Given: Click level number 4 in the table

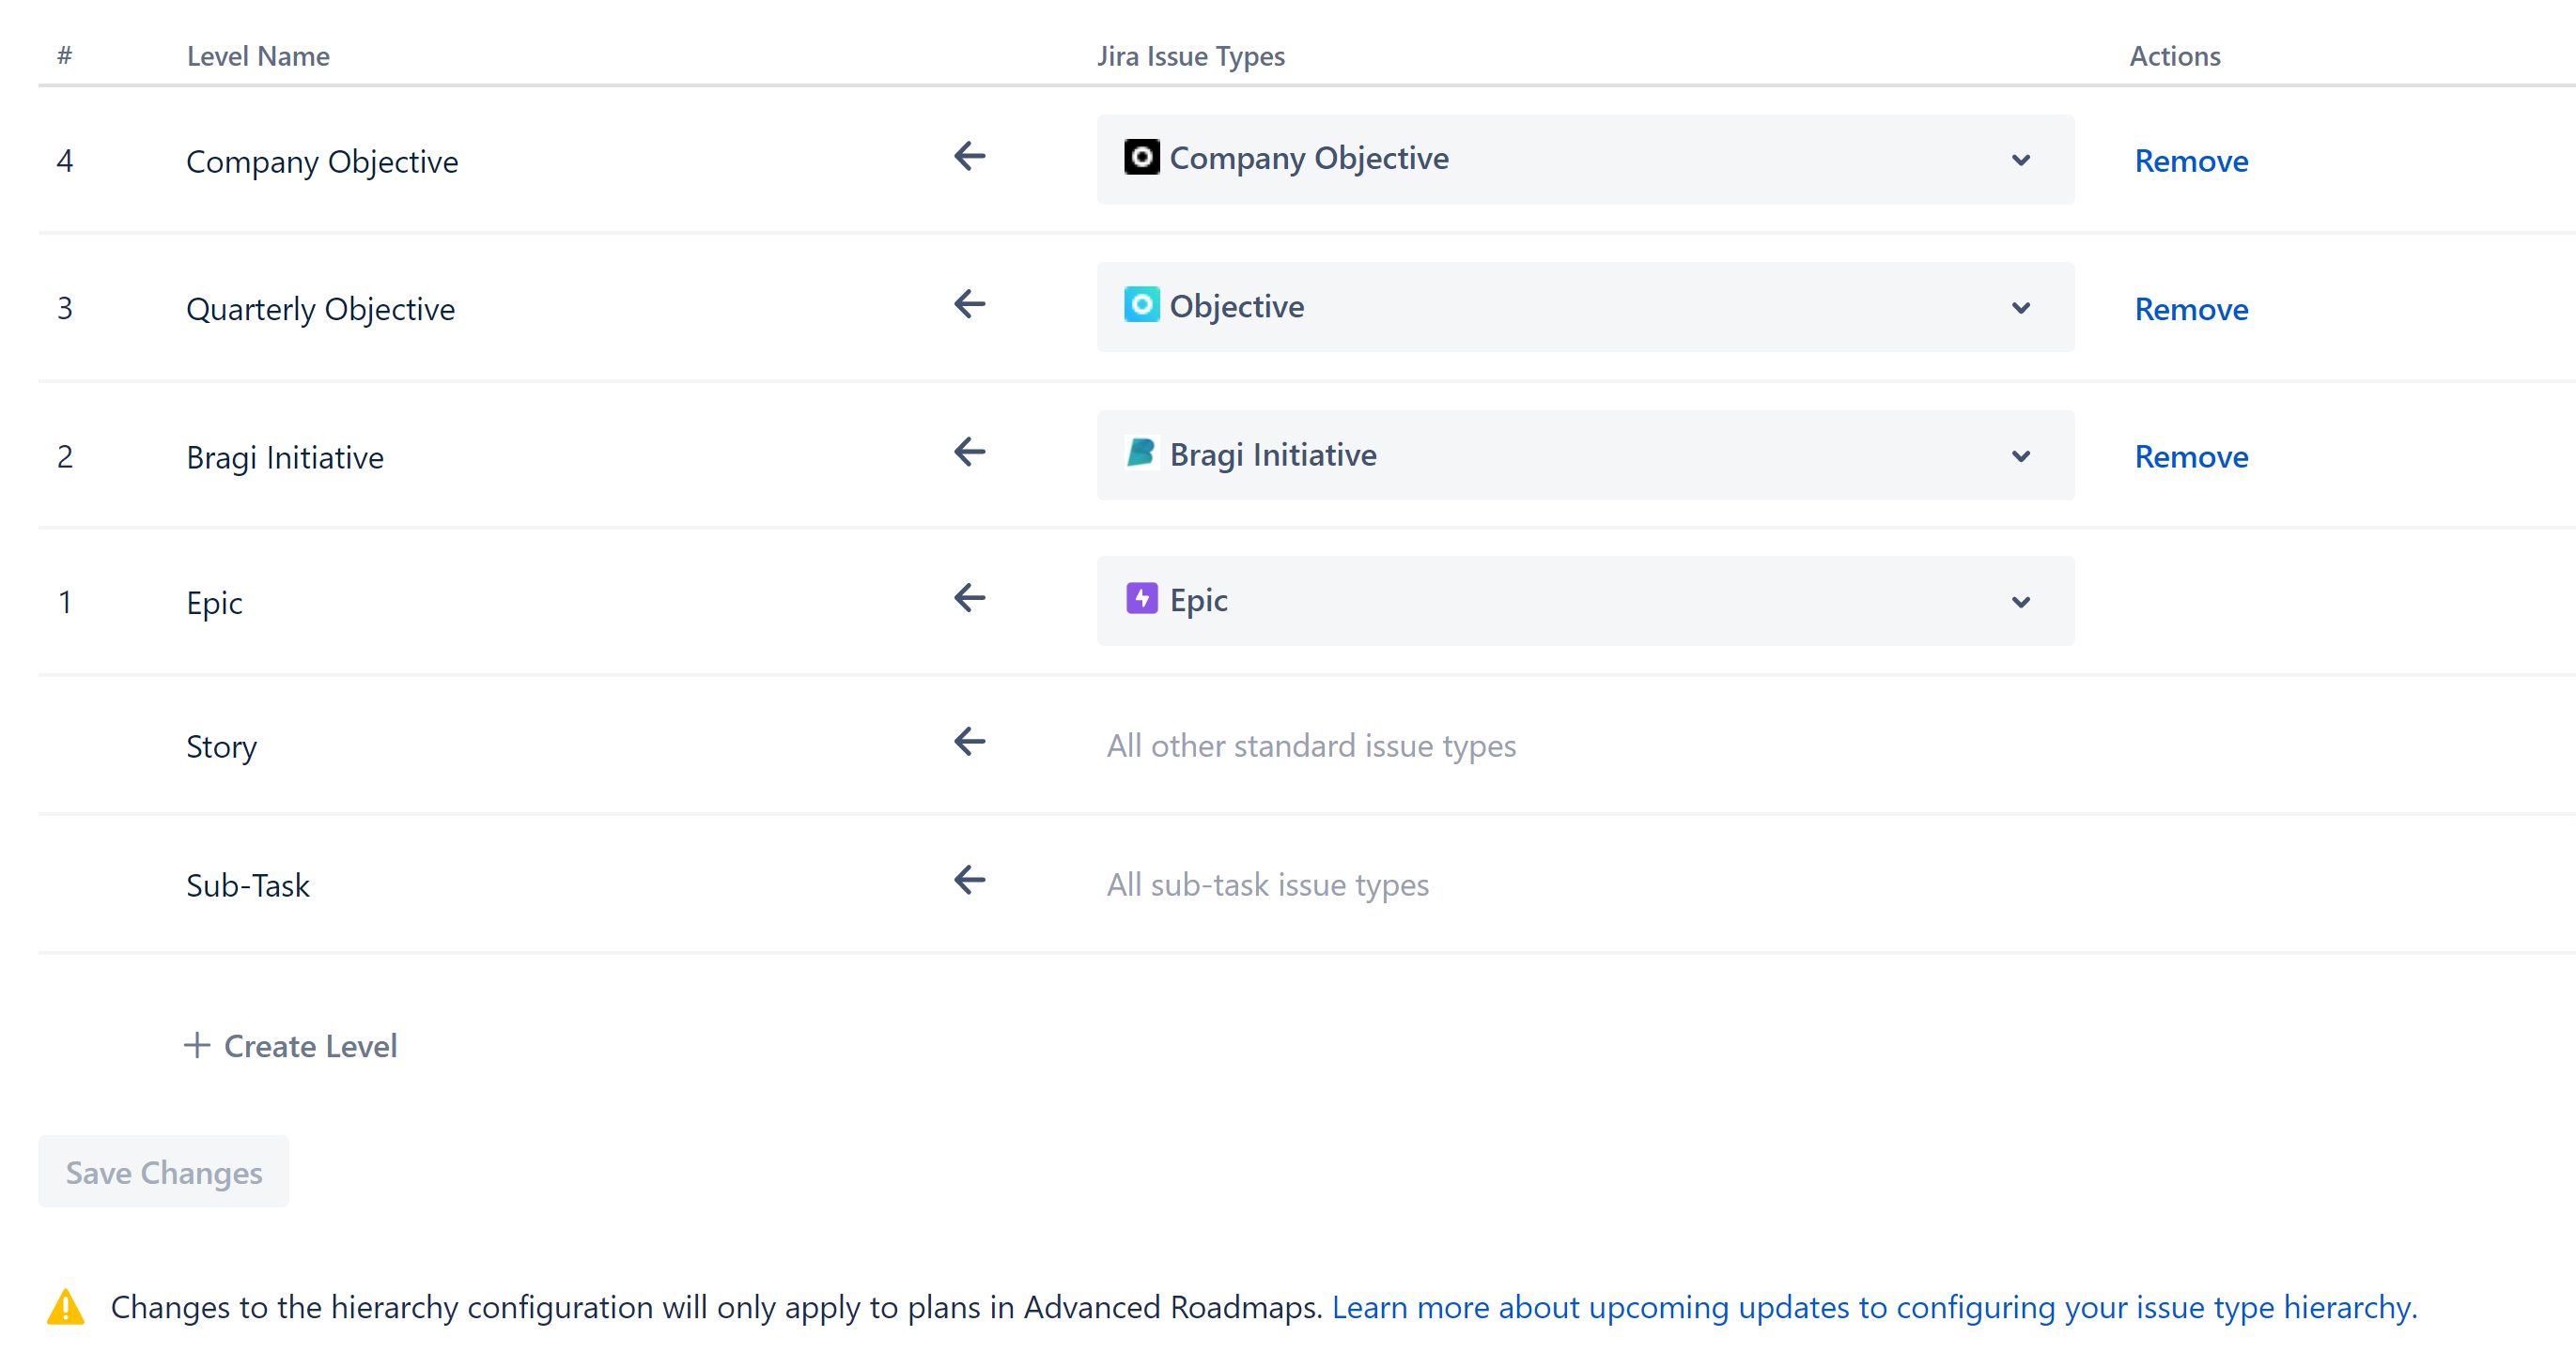Looking at the screenshot, I should click(x=65, y=161).
